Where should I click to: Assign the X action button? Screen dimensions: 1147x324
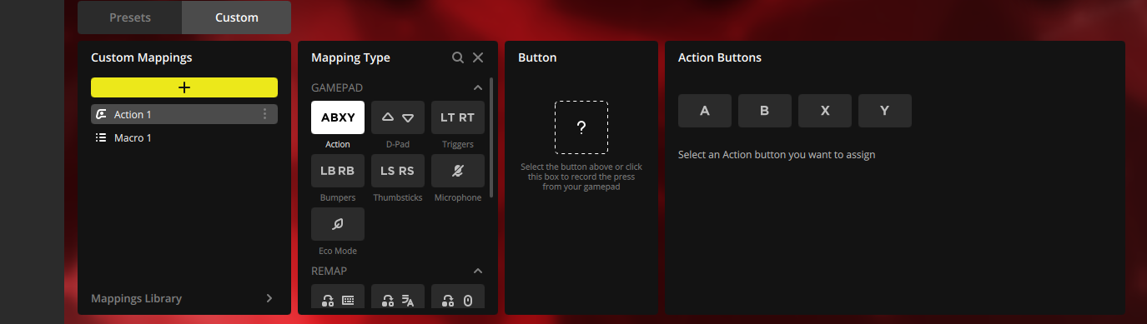coord(825,111)
